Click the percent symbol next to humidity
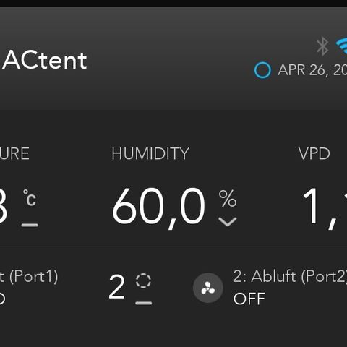347x347 pixels. coord(228,199)
